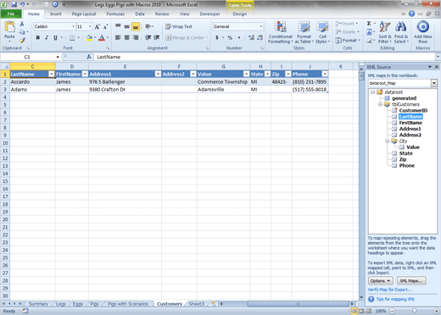This screenshot has height=315, width=441.
Task: Click the Percent Style icon
Action: pos(230,37)
